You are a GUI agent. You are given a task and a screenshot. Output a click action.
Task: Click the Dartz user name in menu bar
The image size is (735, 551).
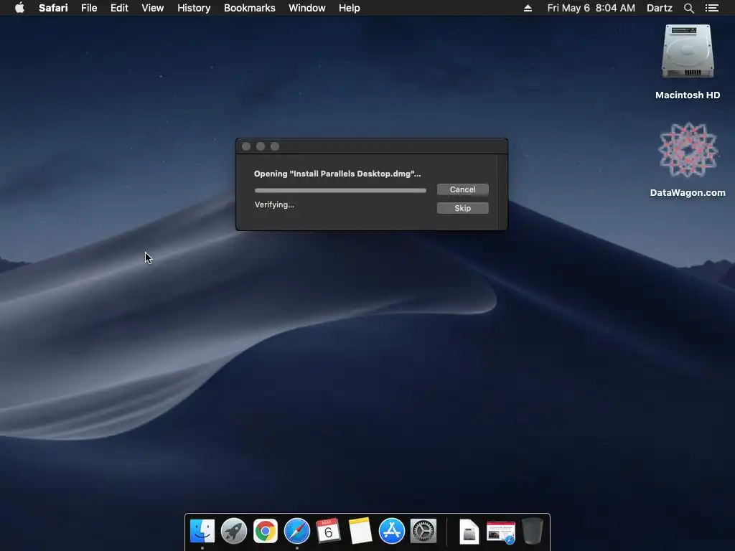(x=659, y=8)
